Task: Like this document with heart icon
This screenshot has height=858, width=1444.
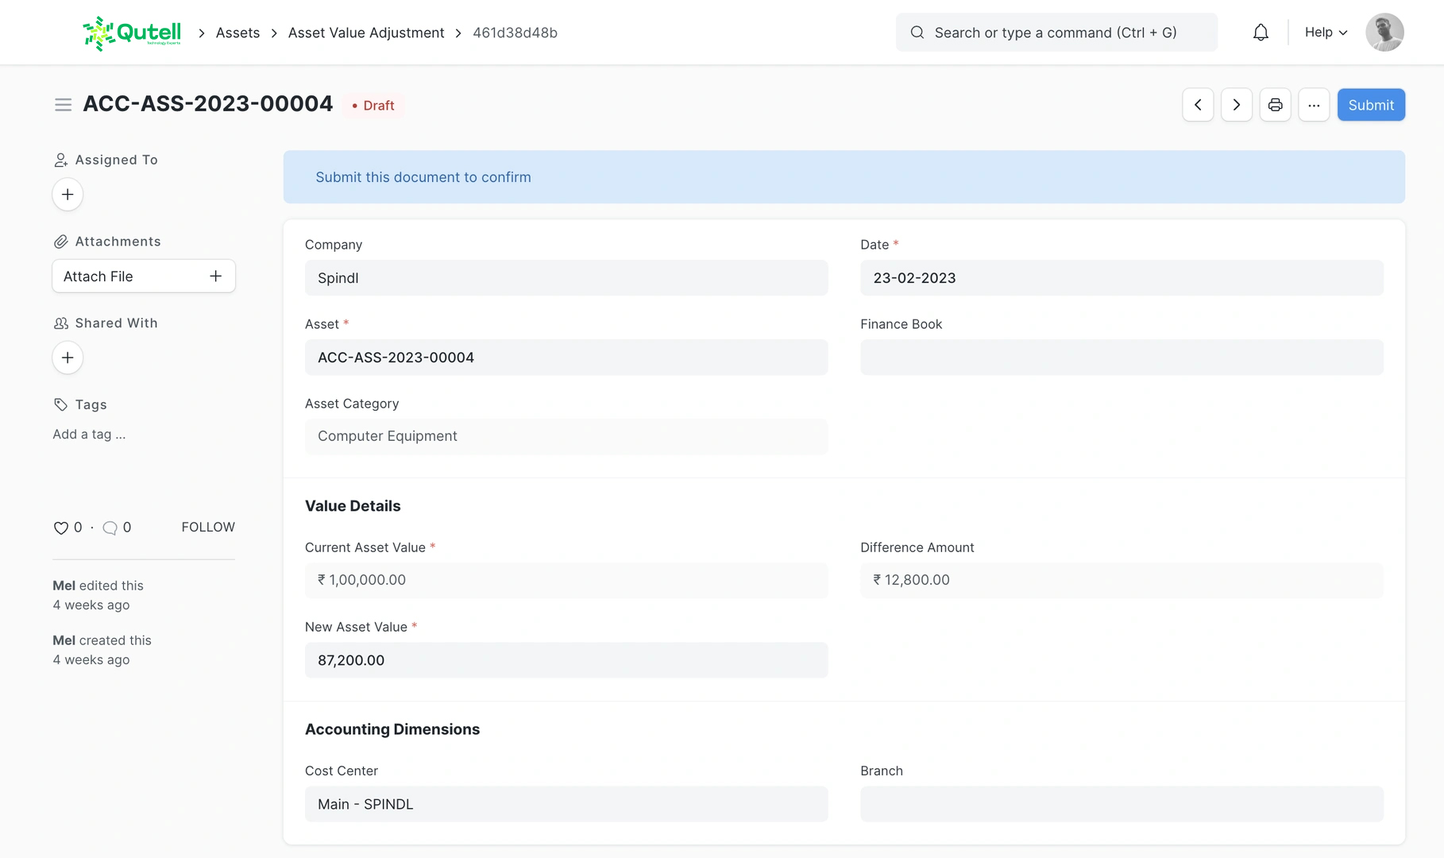Action: point(60,528)
